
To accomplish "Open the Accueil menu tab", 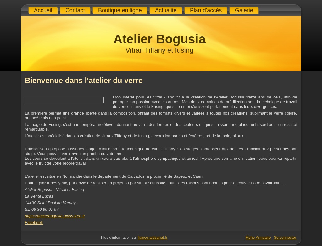I will pos(43,10).
